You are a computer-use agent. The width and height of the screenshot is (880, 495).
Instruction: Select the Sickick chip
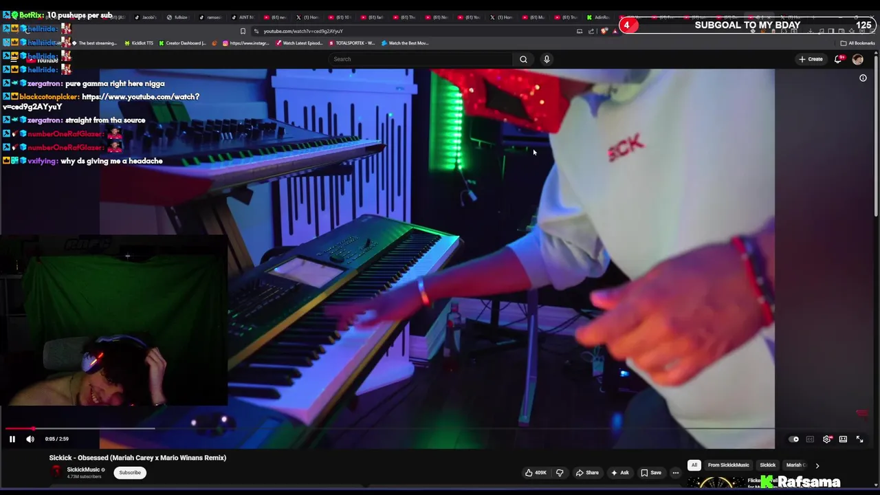pos(767,465)
